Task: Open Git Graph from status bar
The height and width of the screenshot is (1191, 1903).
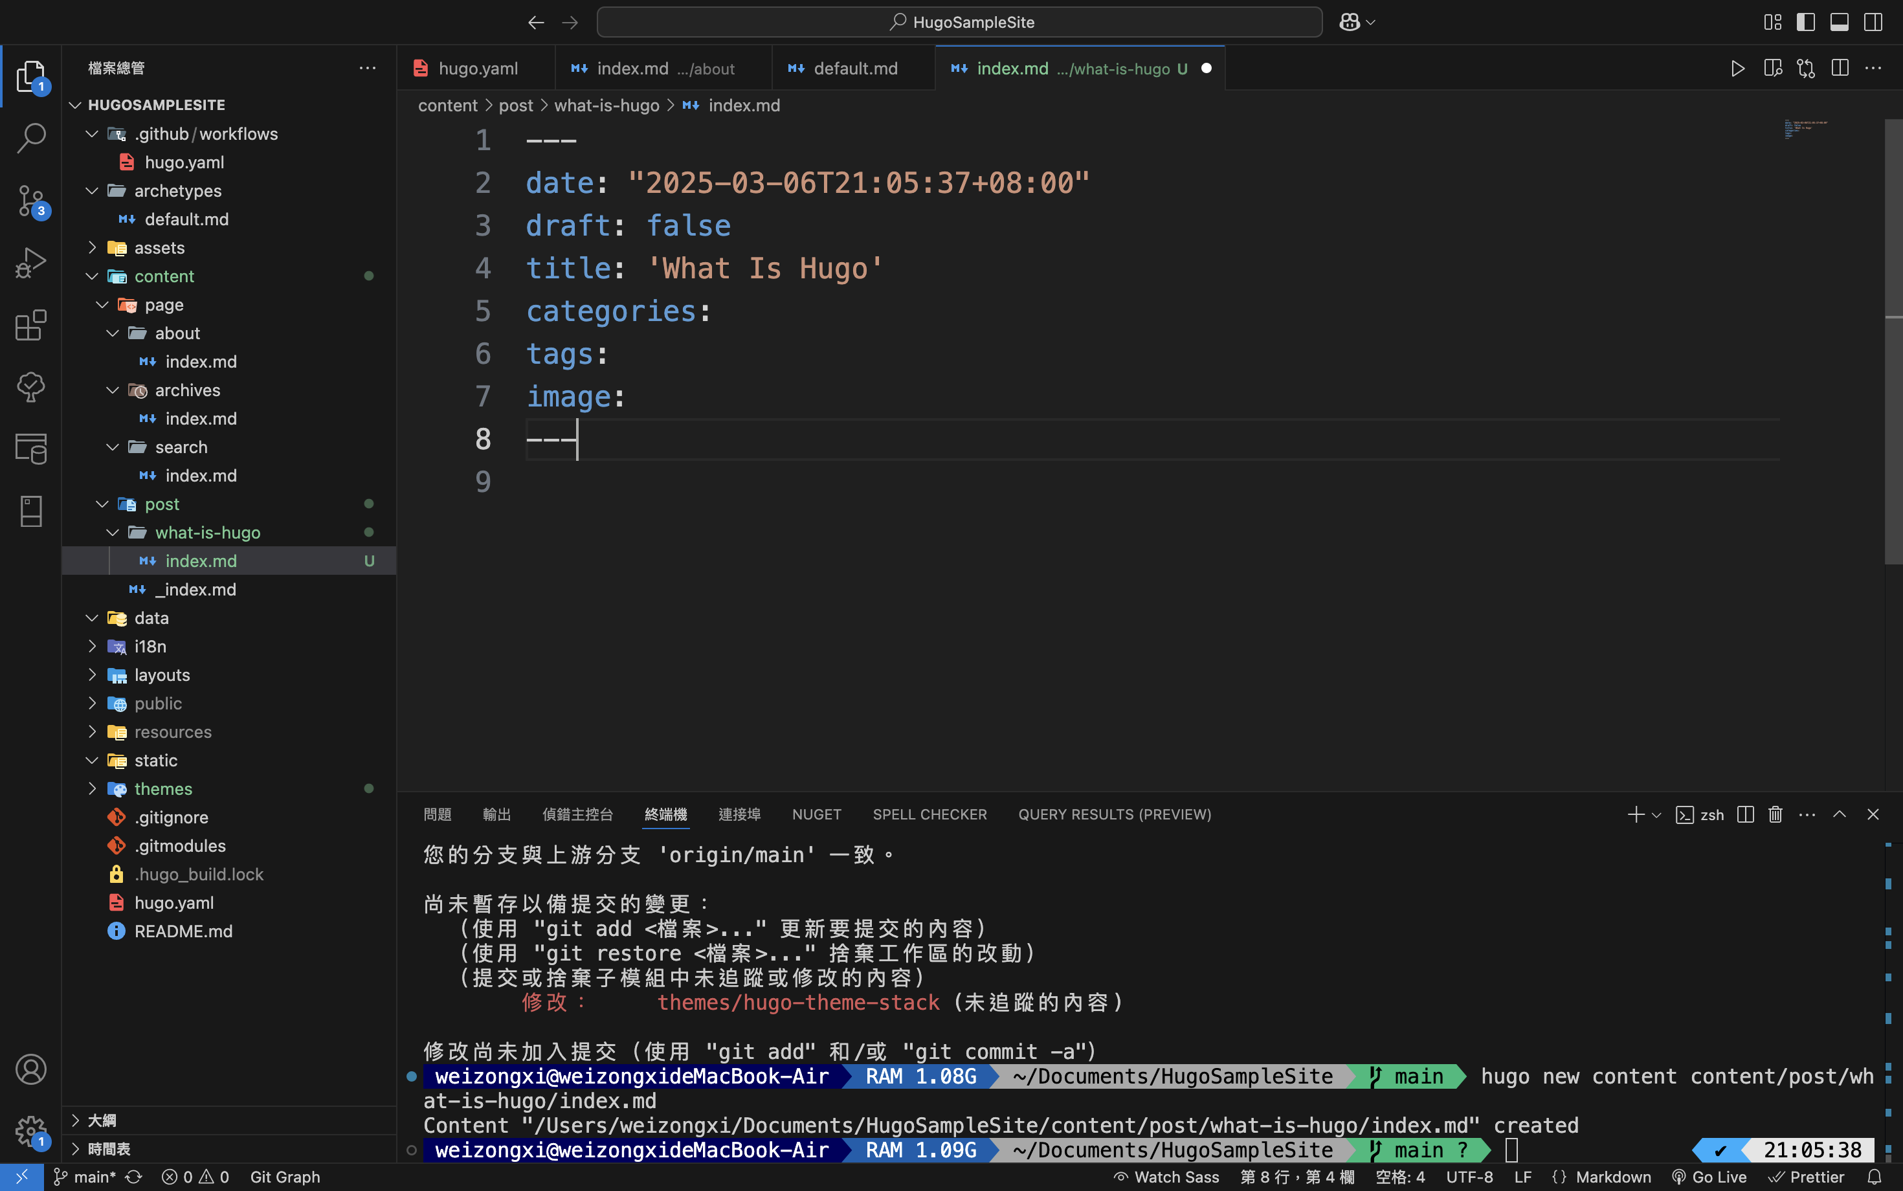Action: click(285, 1177)
